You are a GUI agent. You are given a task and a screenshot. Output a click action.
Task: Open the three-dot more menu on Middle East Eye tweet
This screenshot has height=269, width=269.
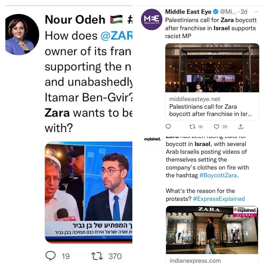(x=256, y=11)
